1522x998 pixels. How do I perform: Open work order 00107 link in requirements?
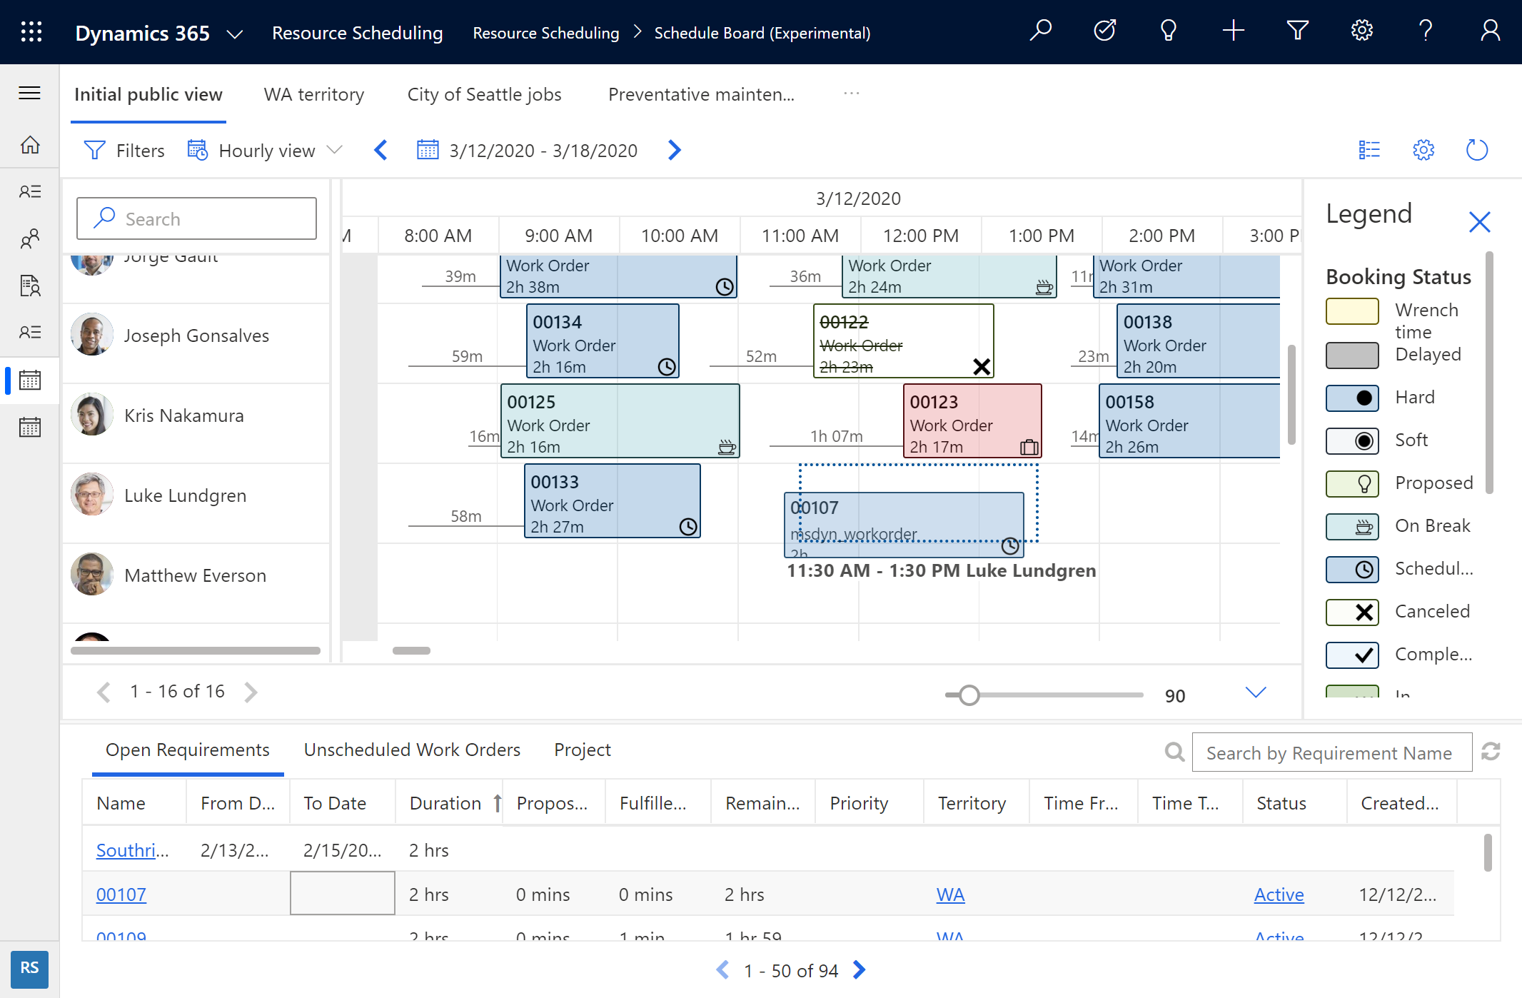pyautogui.click(x=120, y=894)
